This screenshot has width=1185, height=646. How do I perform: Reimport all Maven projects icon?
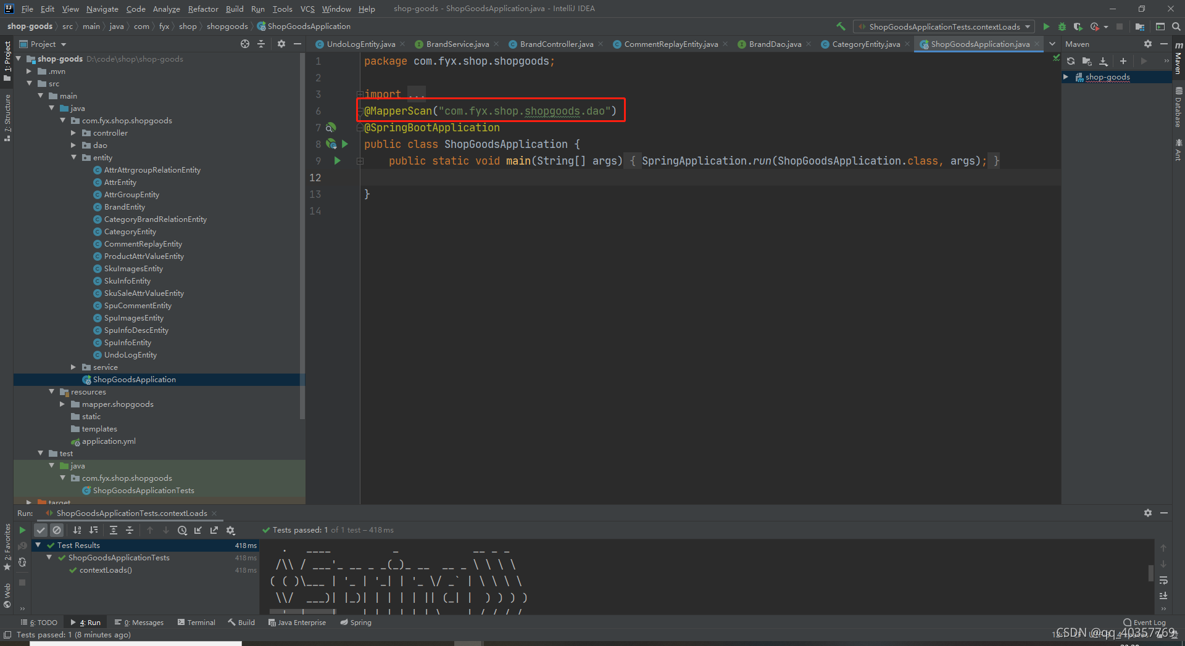[x=1071, y=61]
